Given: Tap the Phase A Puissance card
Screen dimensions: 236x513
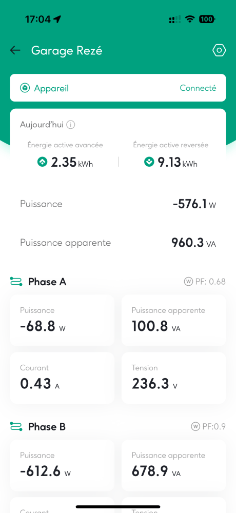Looking at the screenshot, I should coord(62,320).
